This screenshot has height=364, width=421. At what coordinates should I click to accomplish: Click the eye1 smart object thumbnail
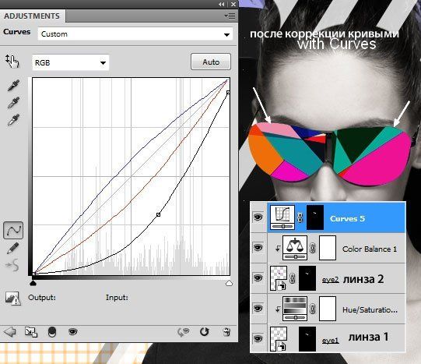279,339
